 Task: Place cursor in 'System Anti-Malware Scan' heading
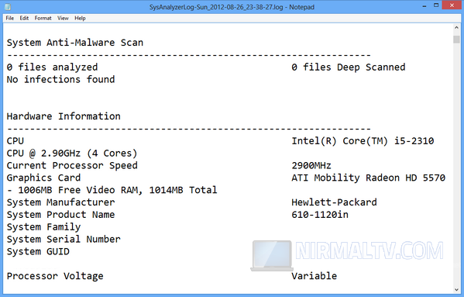tap(75, 43)
